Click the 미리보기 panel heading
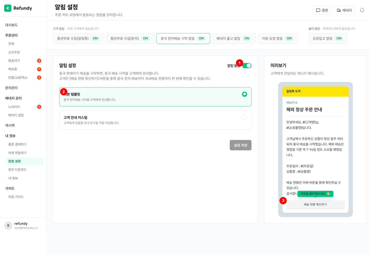Viewport: 369px width, 254px height. click(278, 66)
